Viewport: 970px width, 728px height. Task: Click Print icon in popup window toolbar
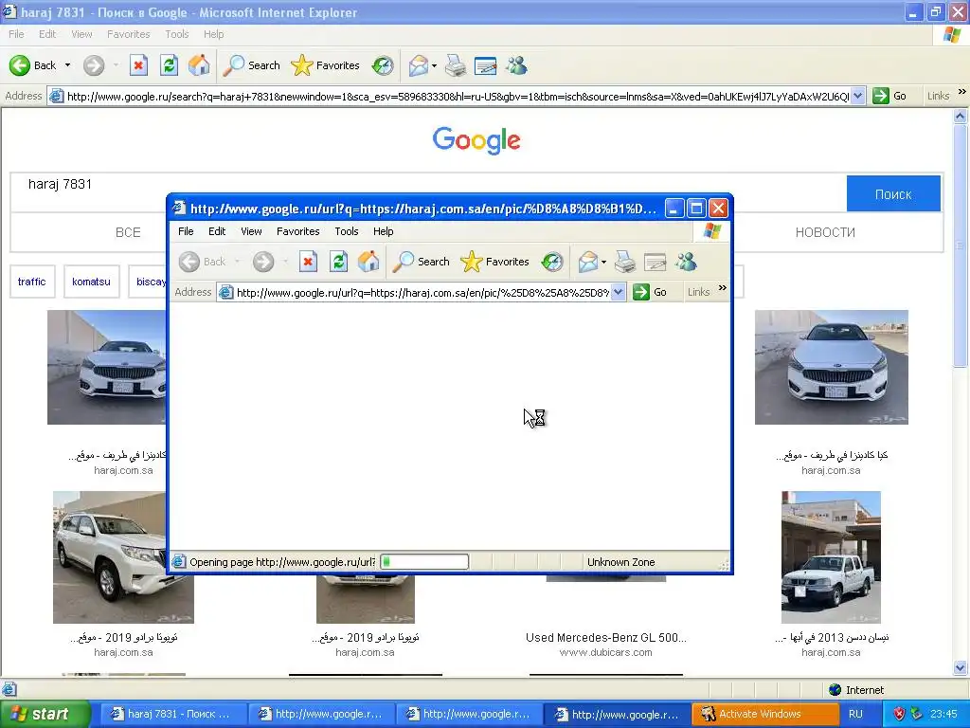tap(625, 262)
